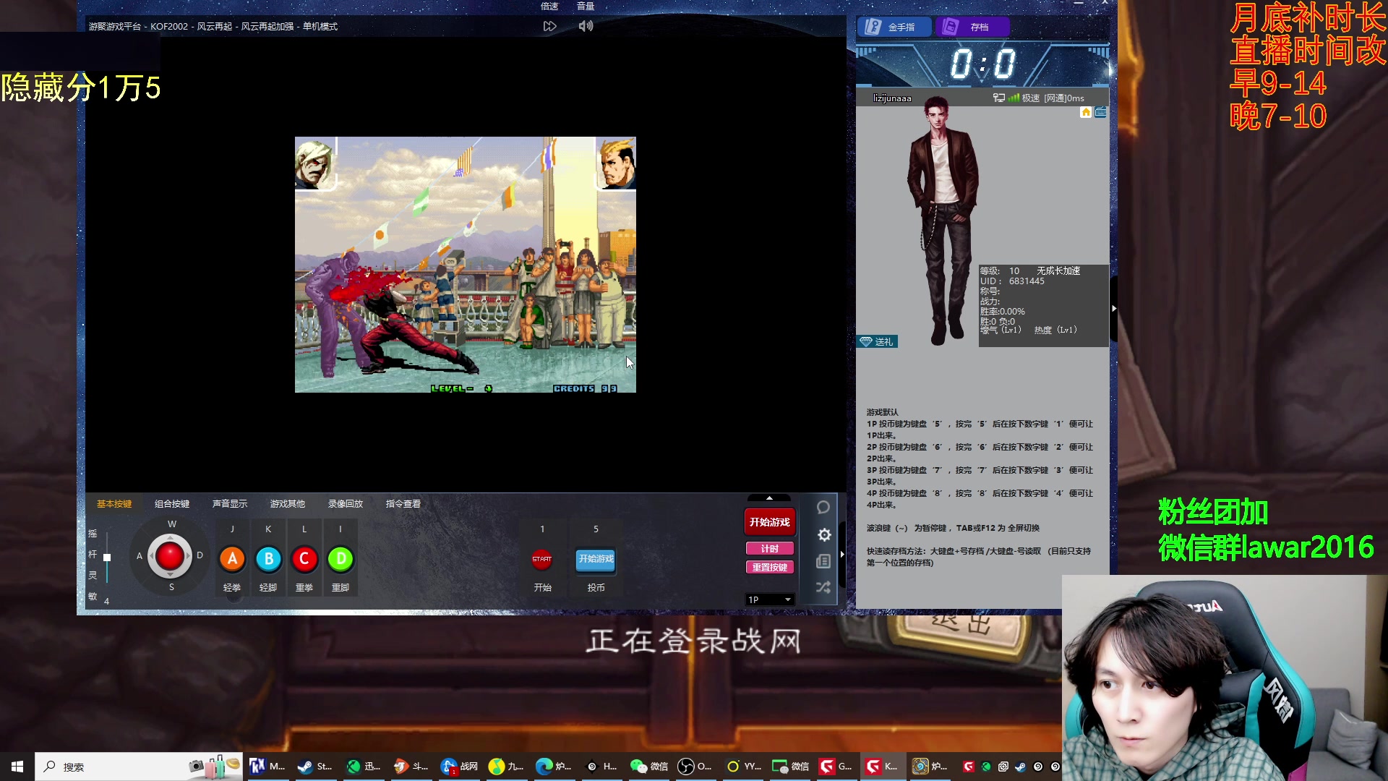The width and height of the screenshot is (1388, 781).
Task: Open the 存档 save state panel
Action: pos(972,27)
